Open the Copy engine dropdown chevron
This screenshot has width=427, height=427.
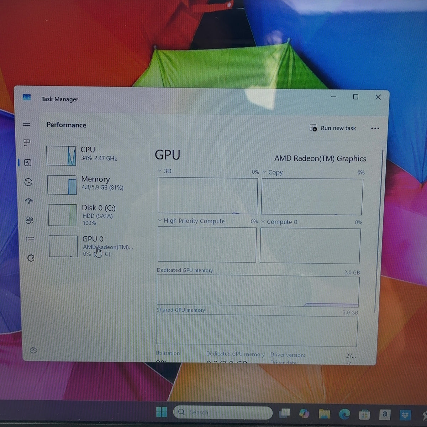click(x=264, y=172)
